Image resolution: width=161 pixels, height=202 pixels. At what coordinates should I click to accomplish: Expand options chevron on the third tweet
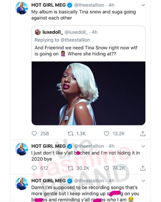(143, 181)
